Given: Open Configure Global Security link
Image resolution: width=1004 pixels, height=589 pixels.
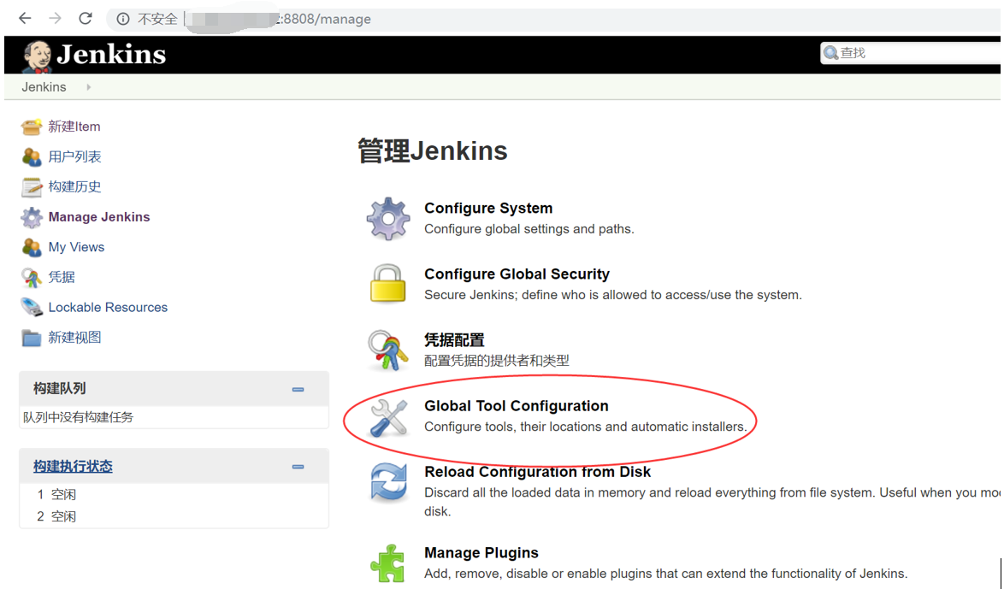Looking at the screenshot, I should pyautogui.click(x=517, y=274).
